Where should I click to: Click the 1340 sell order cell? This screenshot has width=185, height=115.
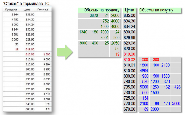(x=83, y=32)
